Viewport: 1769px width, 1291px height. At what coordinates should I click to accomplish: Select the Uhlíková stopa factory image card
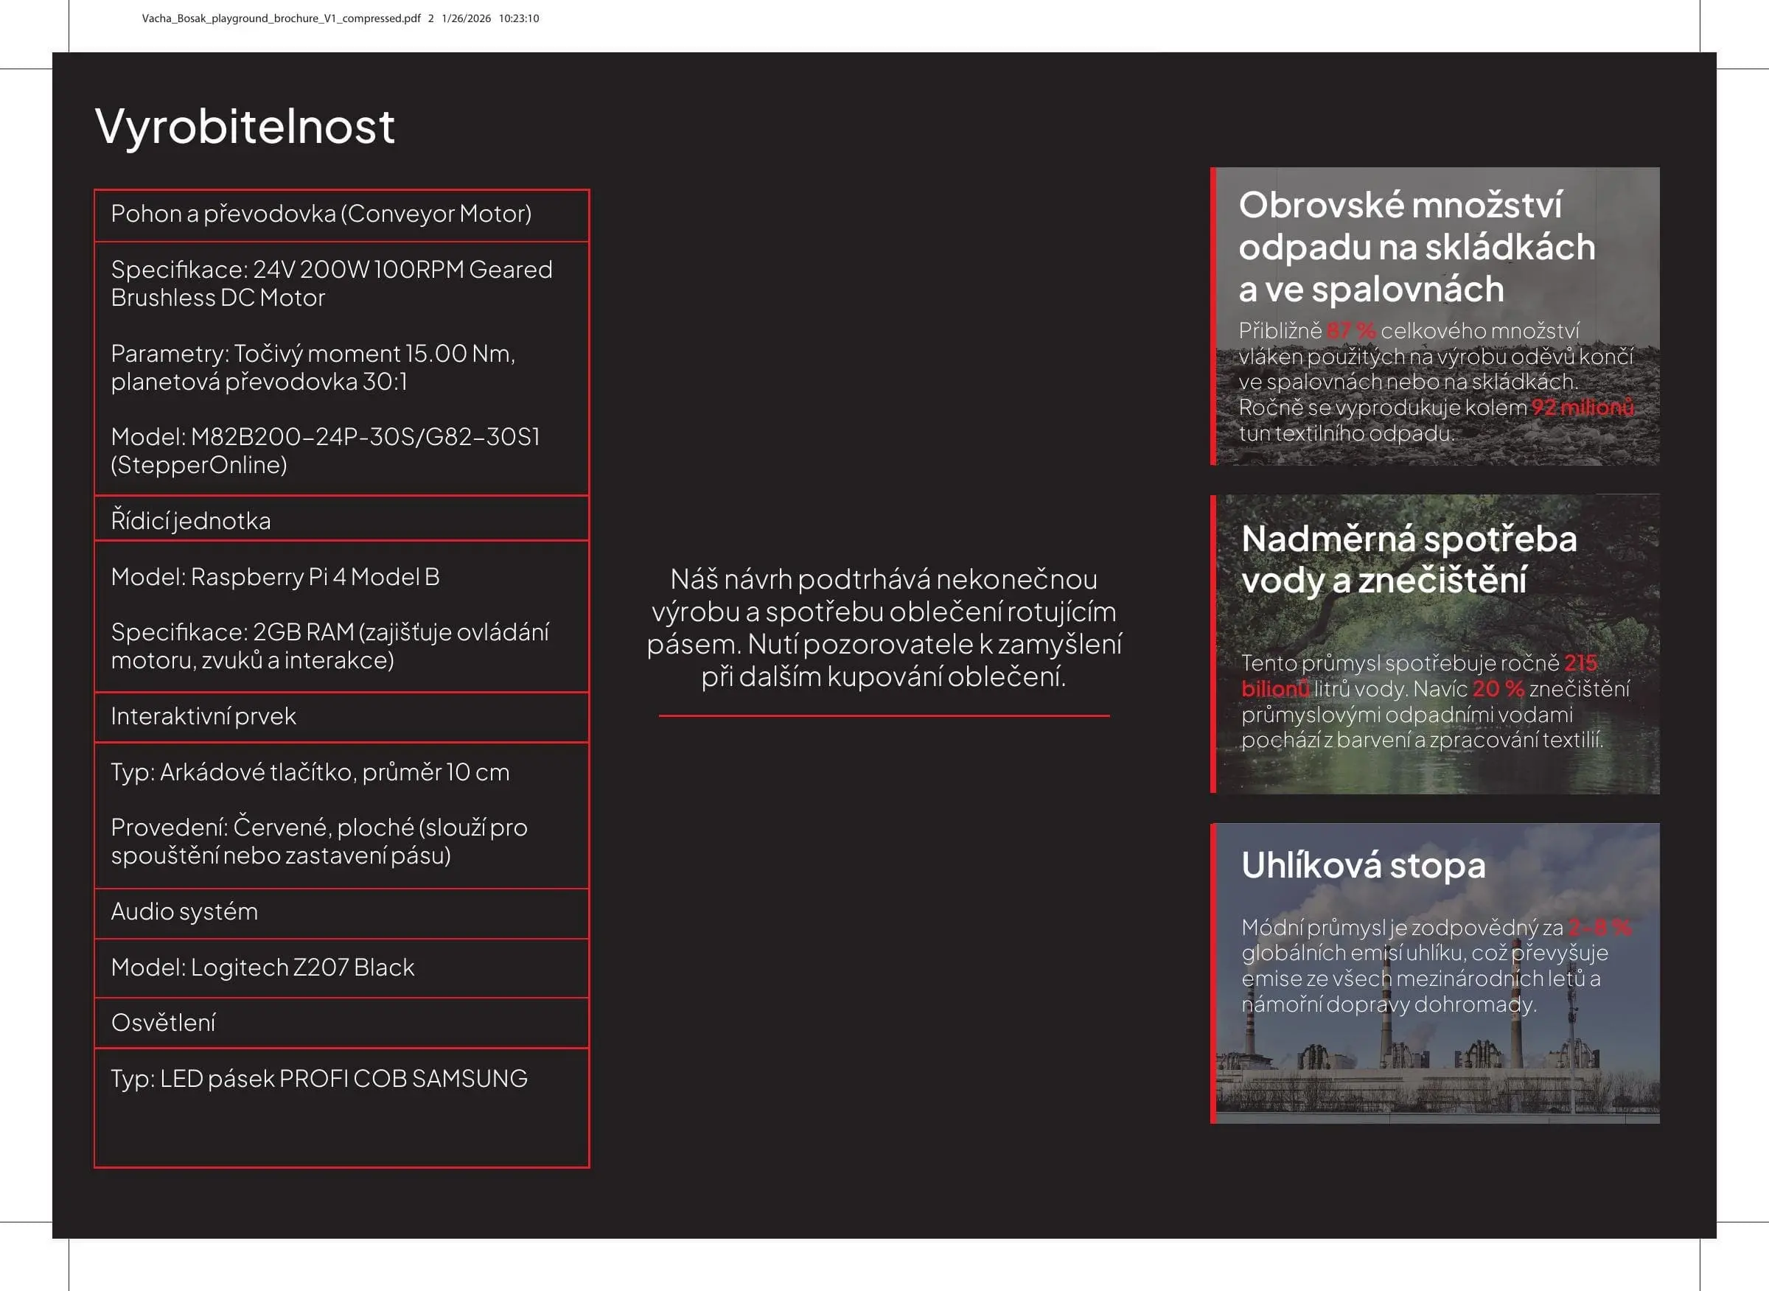coord(1435,973)
